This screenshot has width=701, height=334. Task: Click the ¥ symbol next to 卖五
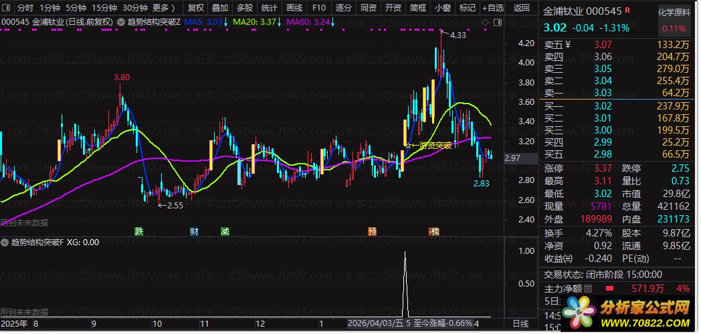point(568,44)
